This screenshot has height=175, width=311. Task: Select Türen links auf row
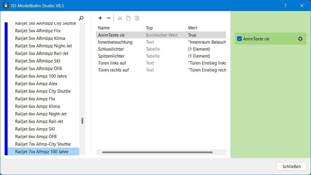coord(112,63)
